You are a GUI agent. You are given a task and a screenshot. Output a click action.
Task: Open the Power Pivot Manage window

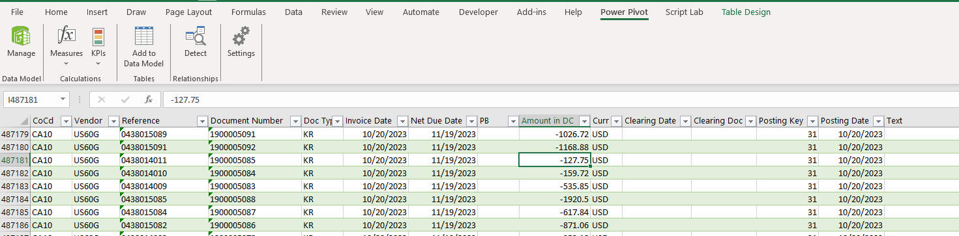click(x=21, y=43)
